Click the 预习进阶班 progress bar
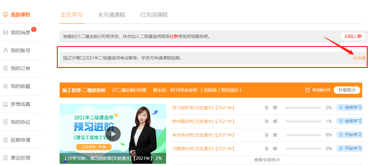This screenshot has height=165, width=368. (303, 108)
